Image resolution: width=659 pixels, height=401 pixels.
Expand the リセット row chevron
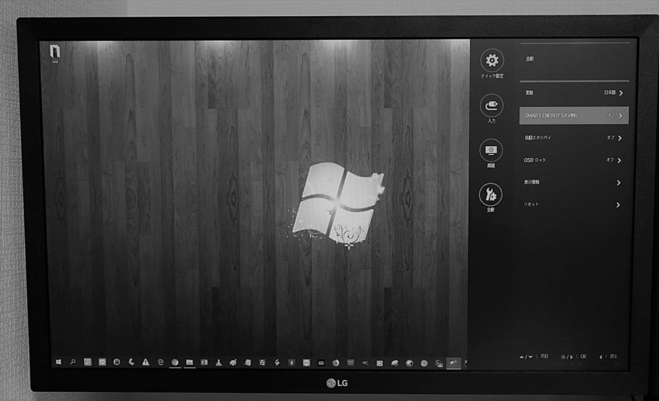click(618, 205)
